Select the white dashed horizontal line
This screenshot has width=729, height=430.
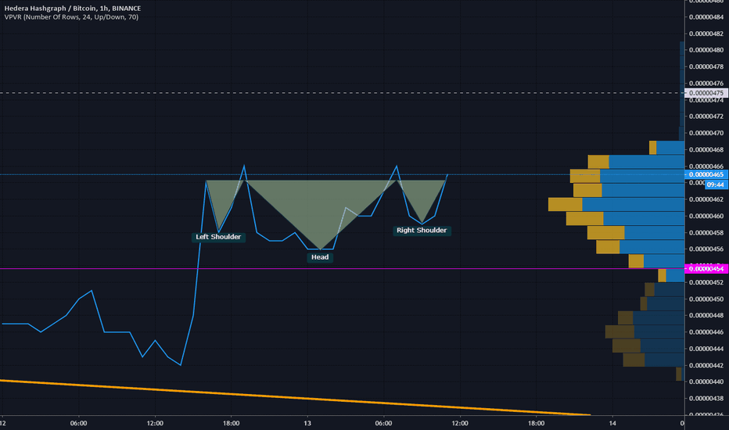click(342, 93)
